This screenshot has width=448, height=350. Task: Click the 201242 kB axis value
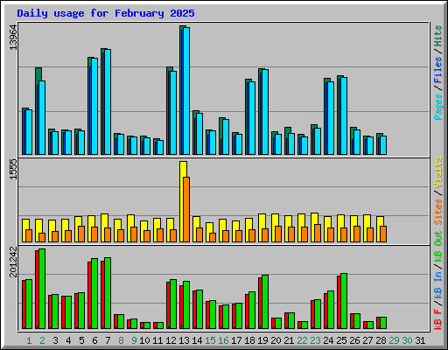(13, 262)
